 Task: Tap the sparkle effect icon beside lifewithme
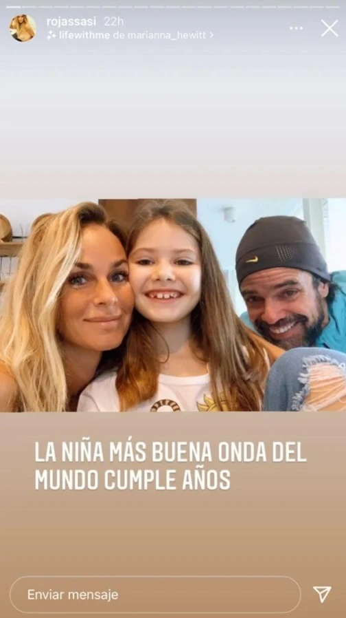[x=51, y=36]
